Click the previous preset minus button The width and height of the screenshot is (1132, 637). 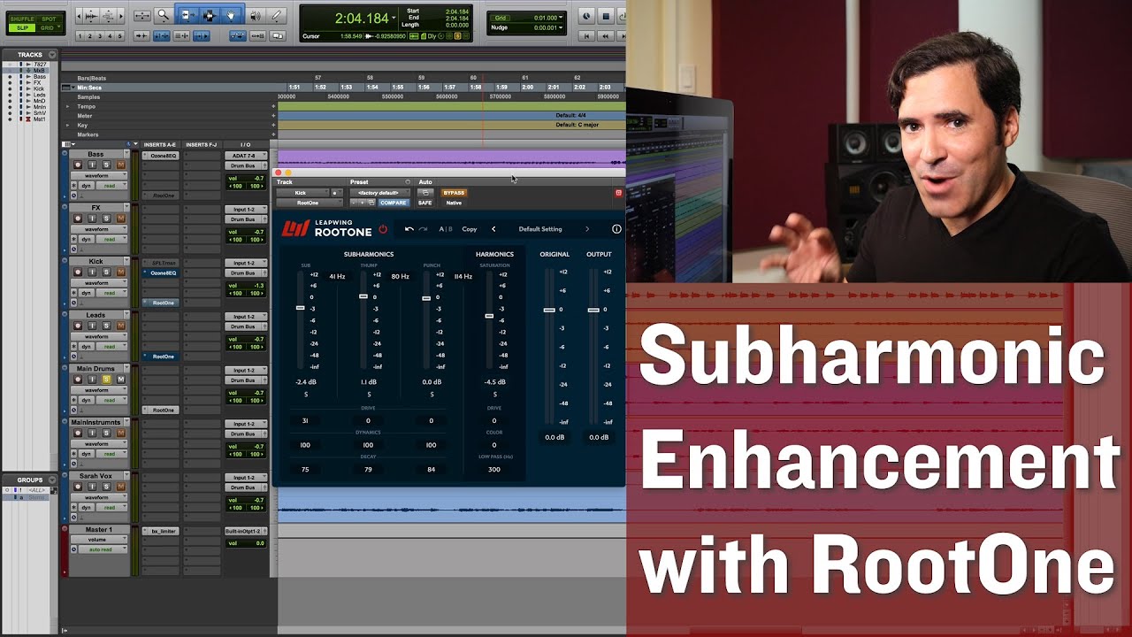(354, 203)
